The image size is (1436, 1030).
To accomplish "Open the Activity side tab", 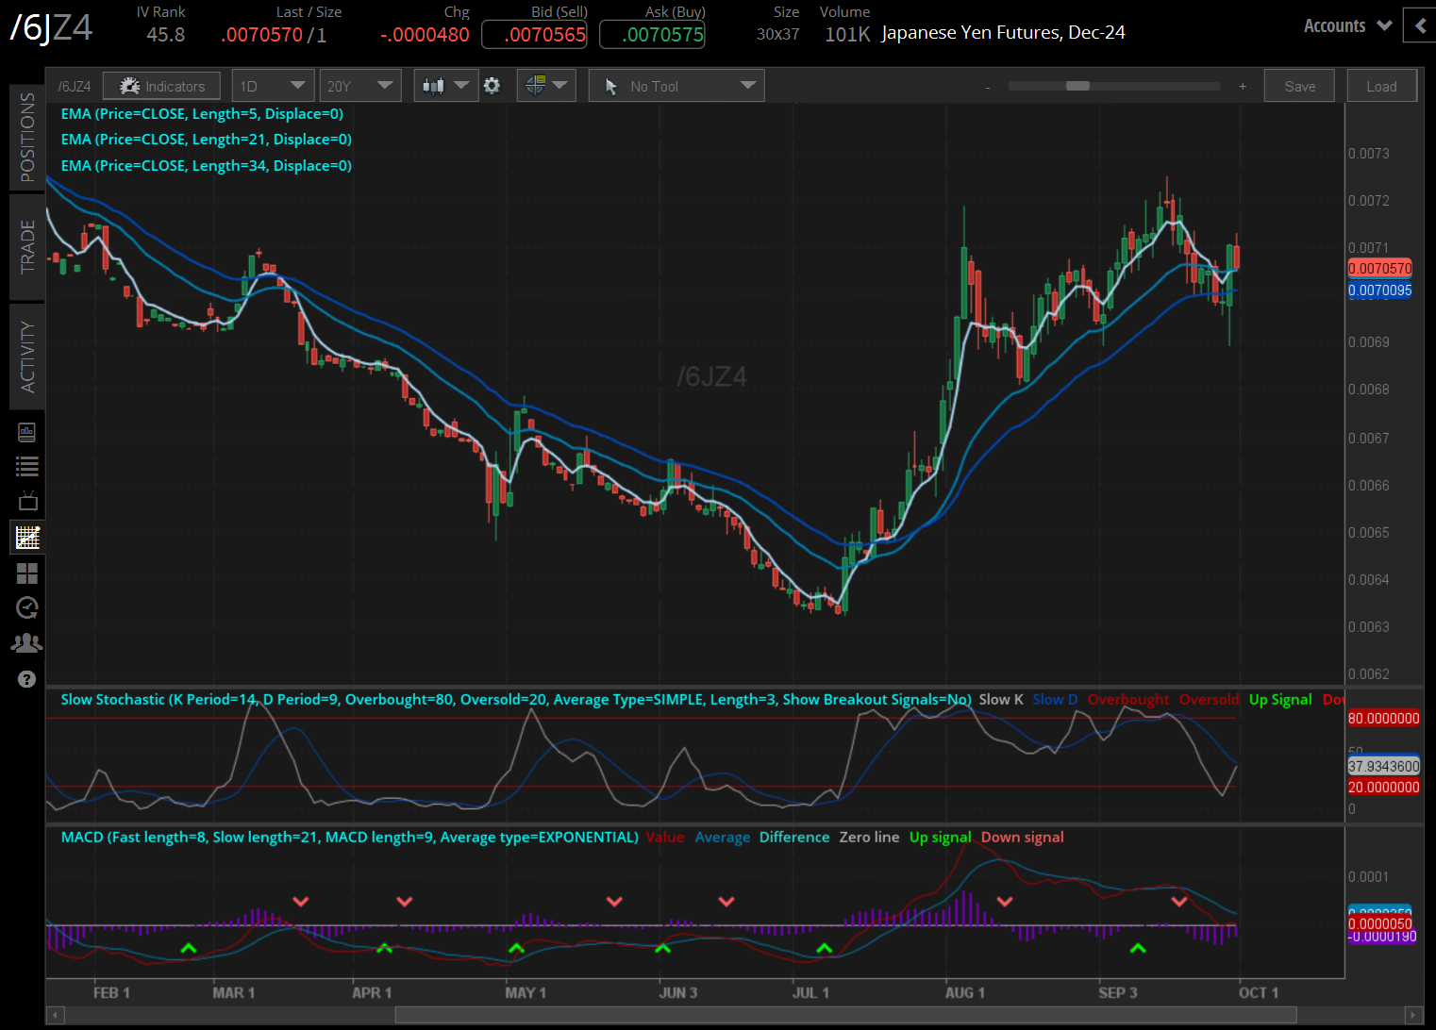I will (x=27, y=357).
